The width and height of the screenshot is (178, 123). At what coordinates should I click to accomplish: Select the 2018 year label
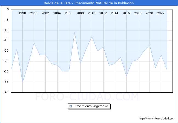pyautogui.click(x=138, y=13)
